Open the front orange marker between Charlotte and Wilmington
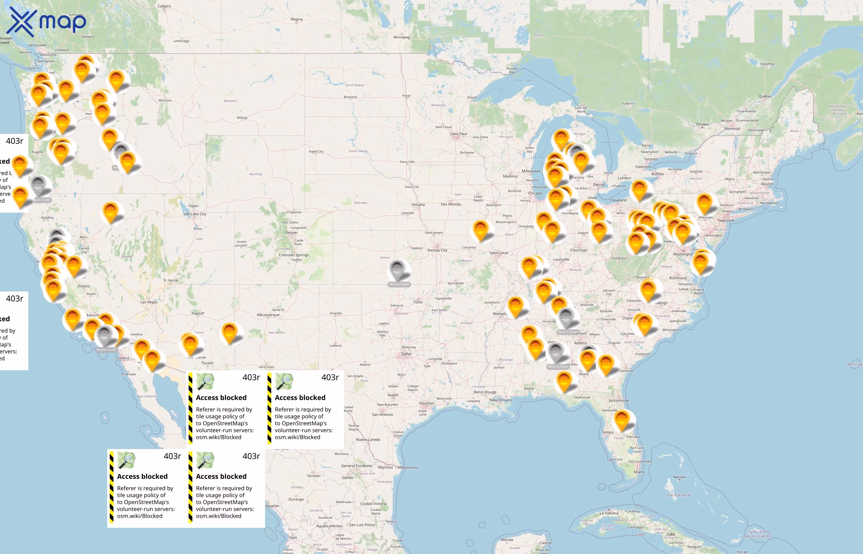Image resolution: width=863 pixels, height=554 pixels. point(644,325)
